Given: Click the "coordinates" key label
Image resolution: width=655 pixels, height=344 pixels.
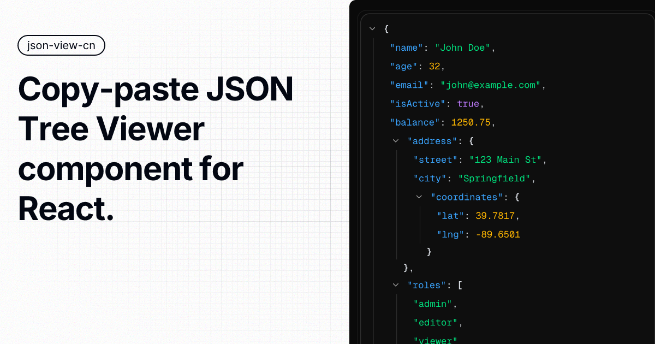Looking at the screenshot, I should (x=467, y=197).
